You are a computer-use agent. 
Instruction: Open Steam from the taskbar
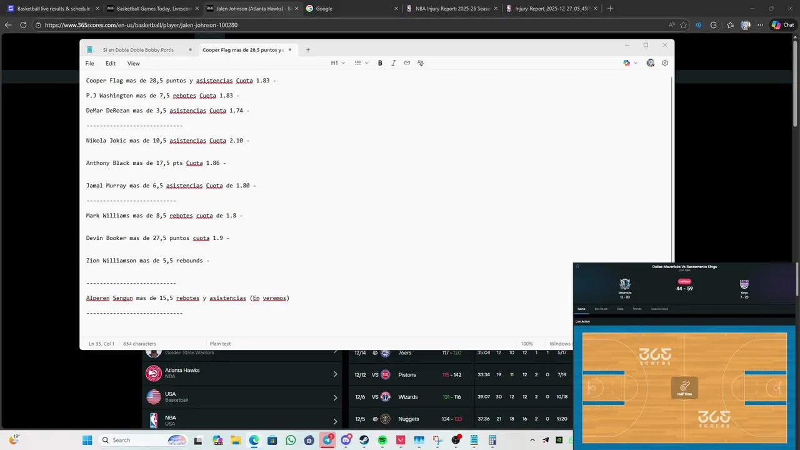[x=364, y=440]
